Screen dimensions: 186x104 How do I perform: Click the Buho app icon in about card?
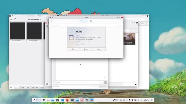(x=71, y=38)
